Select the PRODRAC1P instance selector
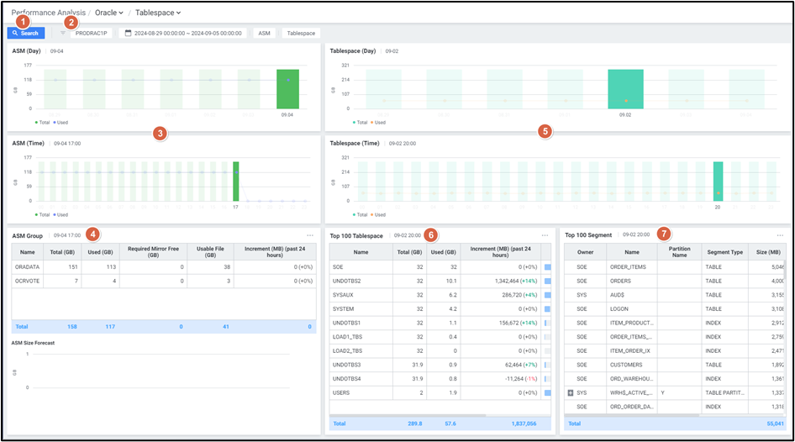 tap(92, 34)
